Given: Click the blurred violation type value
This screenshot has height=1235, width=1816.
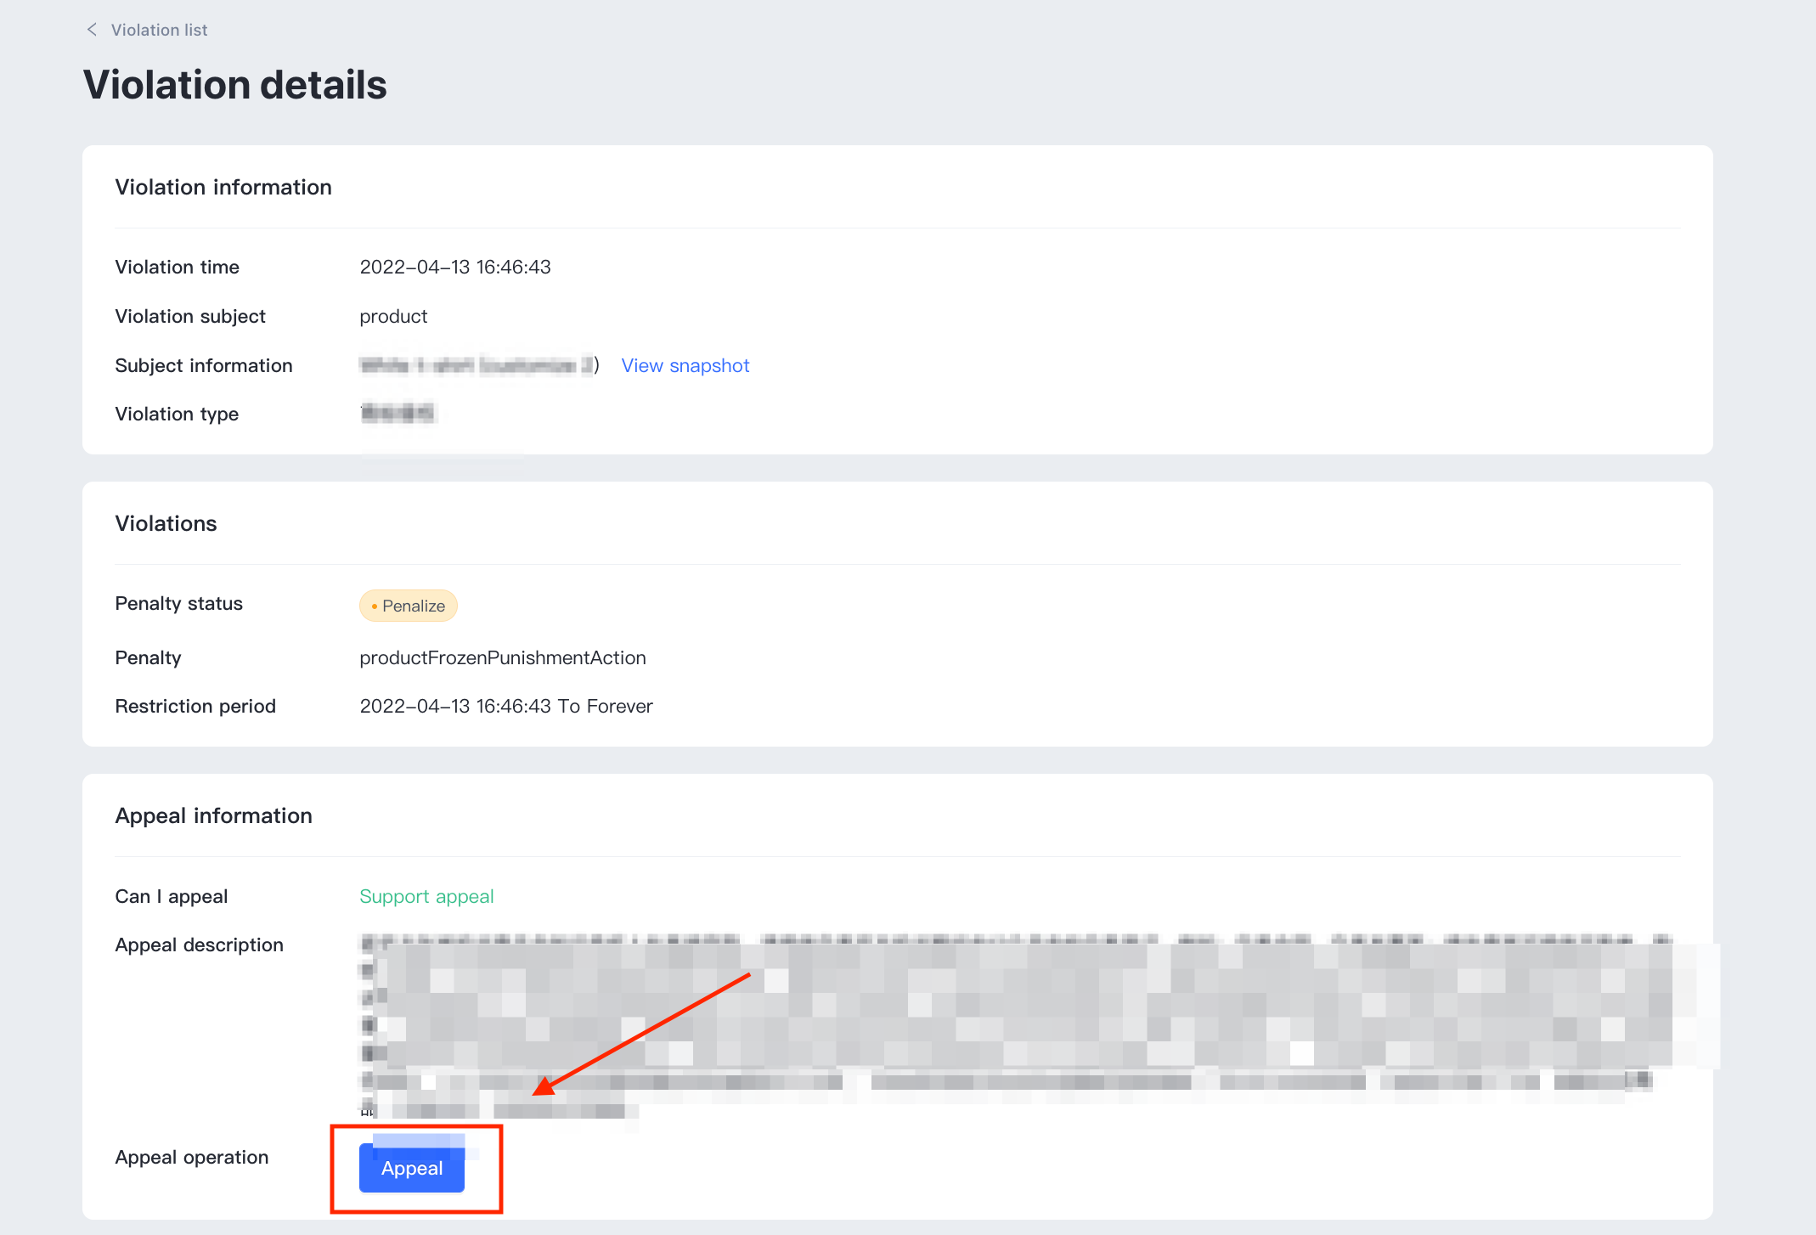Looking at the screenshot, I should coord(398,414).
